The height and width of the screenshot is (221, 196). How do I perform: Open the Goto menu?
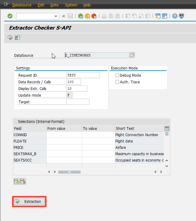54,5
